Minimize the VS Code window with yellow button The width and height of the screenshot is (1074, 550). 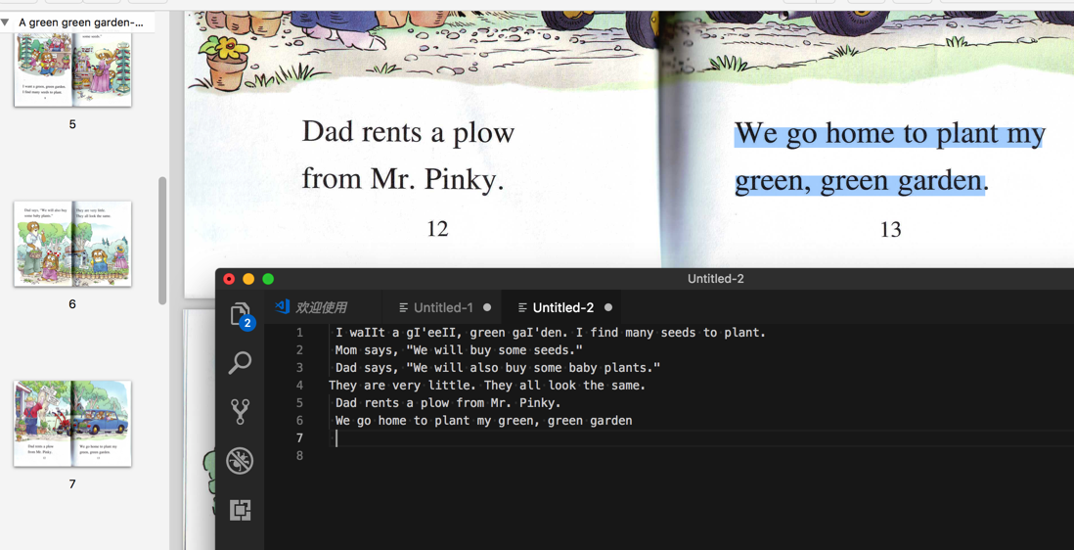pyautogui.click(x=248, y=279)
